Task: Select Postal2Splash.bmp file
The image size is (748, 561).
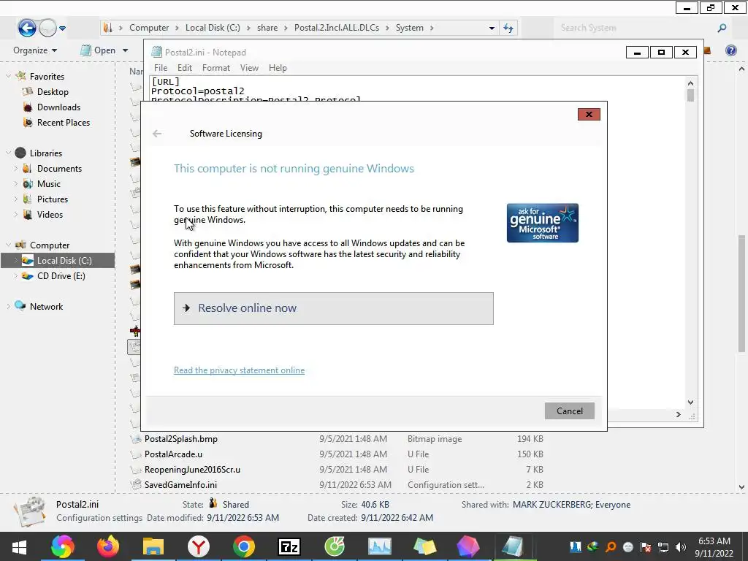Action: 181,439
